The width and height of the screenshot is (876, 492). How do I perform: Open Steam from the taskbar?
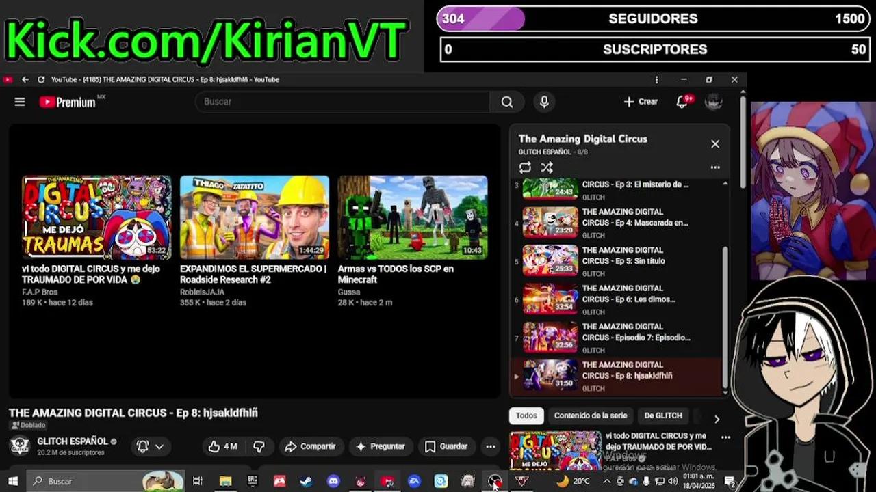[306, 481]
